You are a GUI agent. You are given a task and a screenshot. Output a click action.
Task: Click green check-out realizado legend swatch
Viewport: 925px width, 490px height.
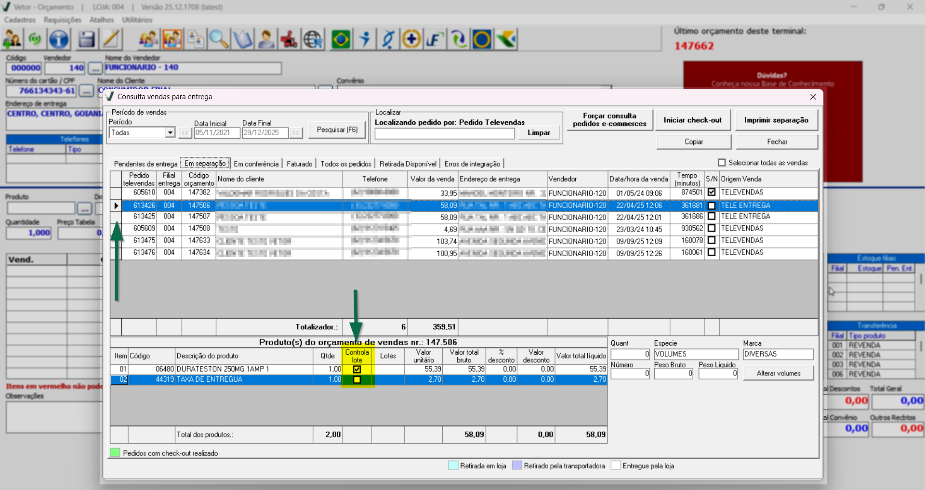tap(115, 453)
